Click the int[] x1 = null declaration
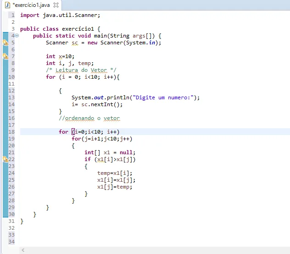 (110, 152)
